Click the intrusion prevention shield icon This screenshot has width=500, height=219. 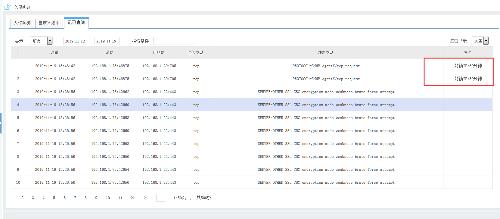[x=7, y=7]
